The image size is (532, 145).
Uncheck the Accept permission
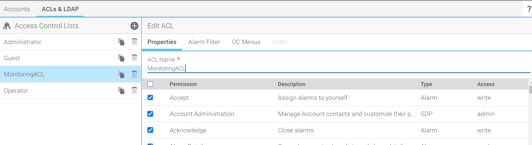click(x=150, y=97)
